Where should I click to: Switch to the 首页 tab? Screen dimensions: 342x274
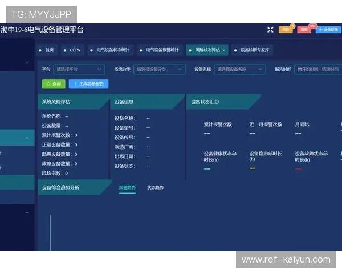(x=49, y=50)
